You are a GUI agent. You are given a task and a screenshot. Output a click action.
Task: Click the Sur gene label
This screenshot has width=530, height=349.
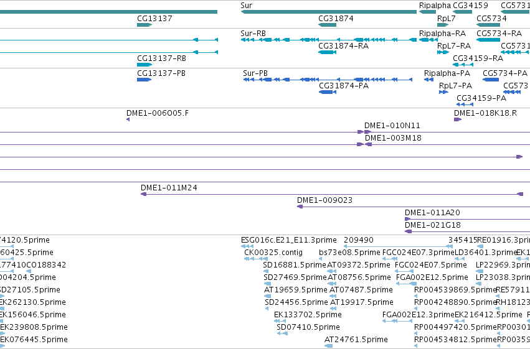pyautogui.click(x=247, y=6)
